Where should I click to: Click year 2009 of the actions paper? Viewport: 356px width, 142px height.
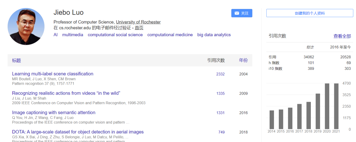(x=243, y=94)
